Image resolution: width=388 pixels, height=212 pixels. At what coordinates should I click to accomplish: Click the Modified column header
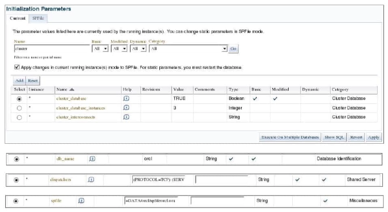pyautogui.click(x=280, y=89)
